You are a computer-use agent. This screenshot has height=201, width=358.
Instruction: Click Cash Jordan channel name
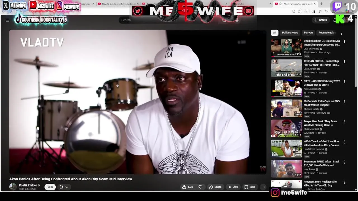310,69
